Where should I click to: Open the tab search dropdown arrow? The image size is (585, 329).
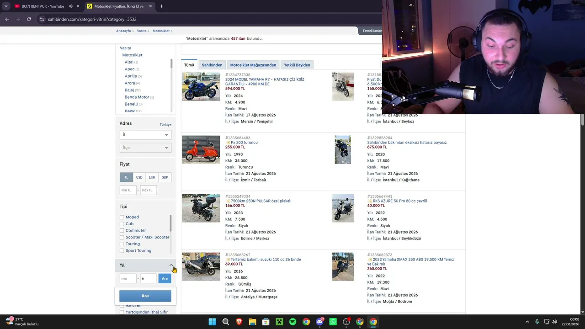[x=5, y=6]
